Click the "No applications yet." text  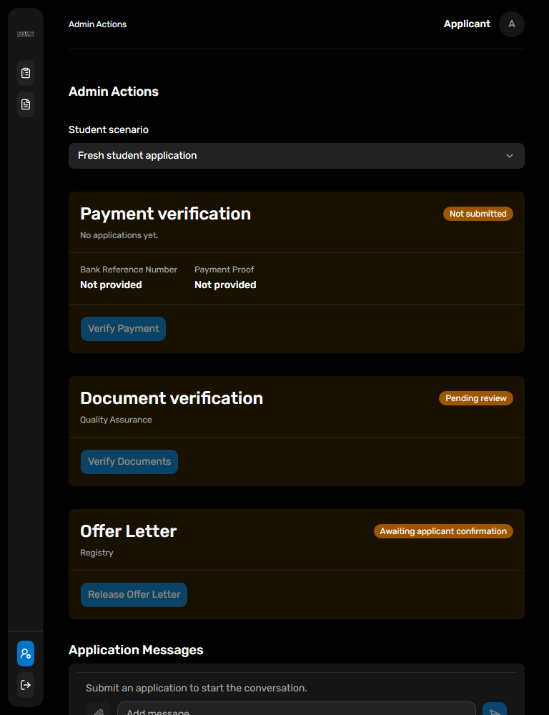(119, 235)
